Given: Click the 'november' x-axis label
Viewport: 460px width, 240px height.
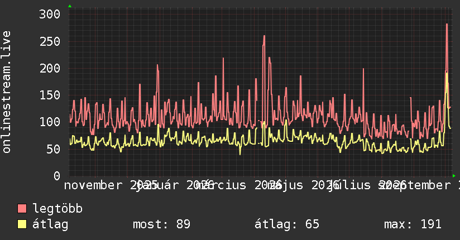Looking at the screenshot, I should point(93,185).
